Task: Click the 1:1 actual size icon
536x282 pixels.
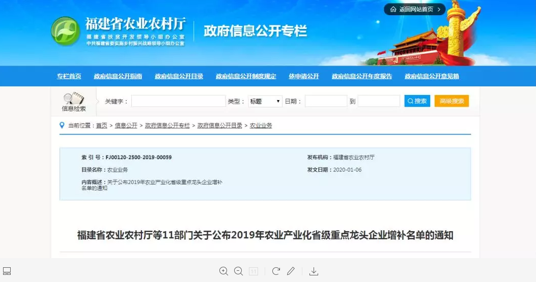Action: click(x=253, y=271)
